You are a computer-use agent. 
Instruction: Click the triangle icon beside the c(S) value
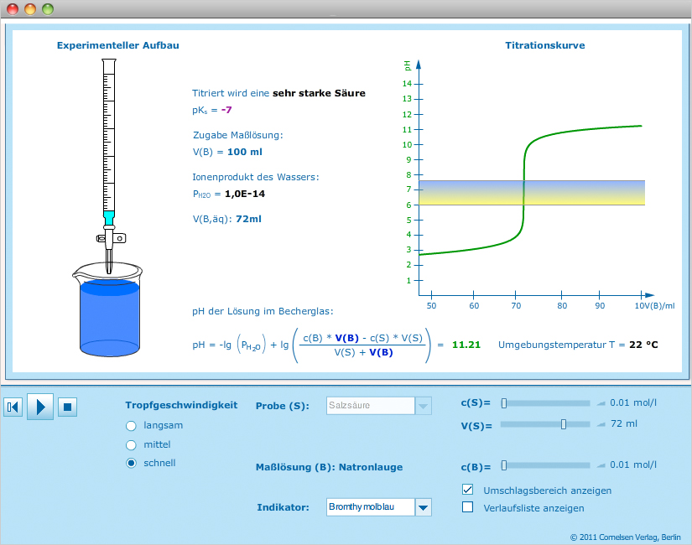pyautogui.click(x=601, y=402)
